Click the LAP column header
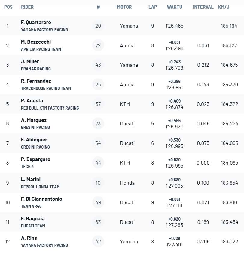This screenshot has width=244, height=253. coord(153,7)
